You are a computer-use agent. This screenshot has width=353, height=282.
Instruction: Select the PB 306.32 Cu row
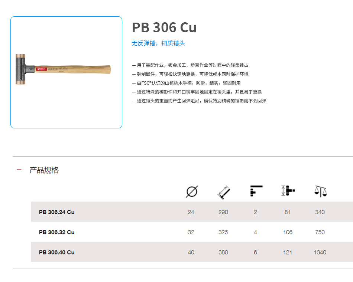click(x=56, y=232)
